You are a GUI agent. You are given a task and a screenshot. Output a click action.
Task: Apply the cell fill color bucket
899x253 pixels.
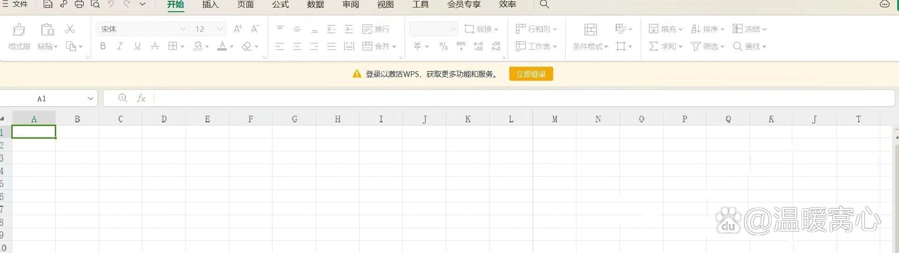pos(198,46)
